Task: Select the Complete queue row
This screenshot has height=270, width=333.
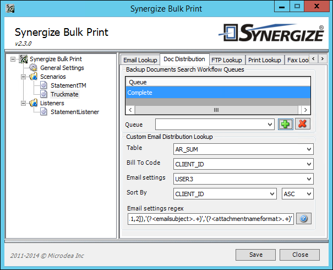Action: pos(218,93)
